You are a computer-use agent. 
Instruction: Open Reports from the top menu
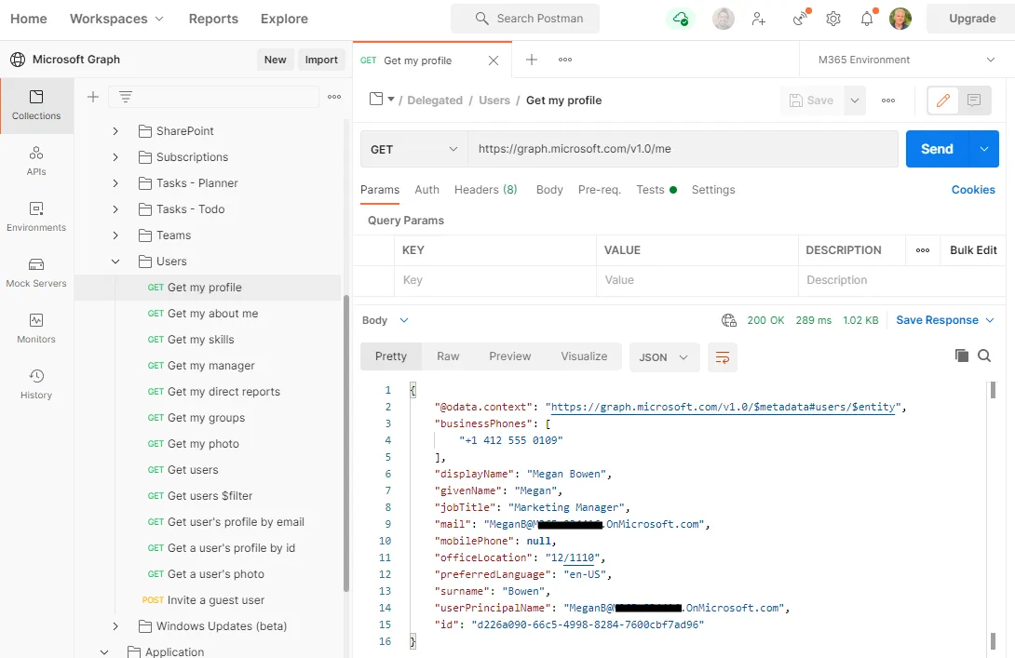coord(213,18)
